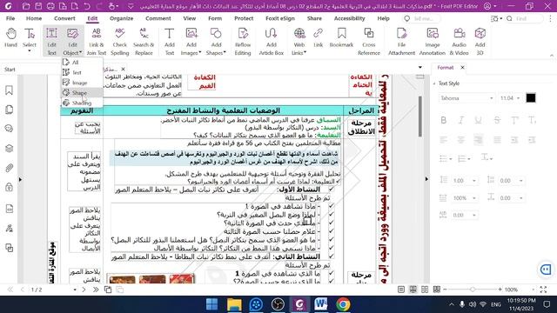Viewport: 557px width, 313px height.
Task: Expand the Web Links dropdown
Action: (305, 52)
